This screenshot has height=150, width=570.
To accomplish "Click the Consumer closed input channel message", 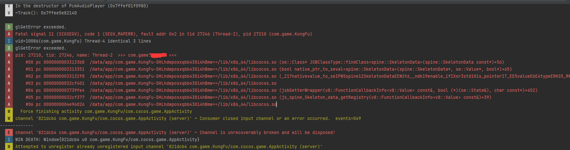I will pyautogui.click(x=264, y=119).
